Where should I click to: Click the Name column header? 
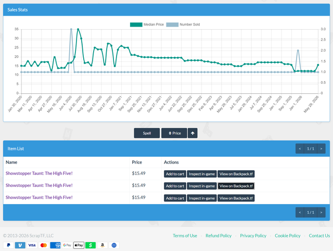pos(11,162)
